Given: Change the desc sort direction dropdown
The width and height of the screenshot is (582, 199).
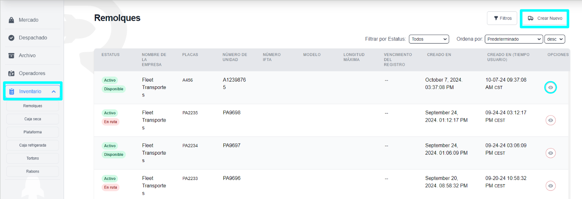Looking at the screenshot, I should point(555,39).
